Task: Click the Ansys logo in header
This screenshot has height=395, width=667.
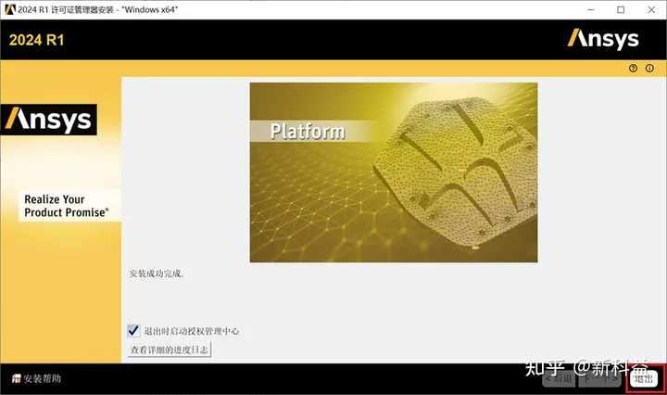Action: coord(603,39)
